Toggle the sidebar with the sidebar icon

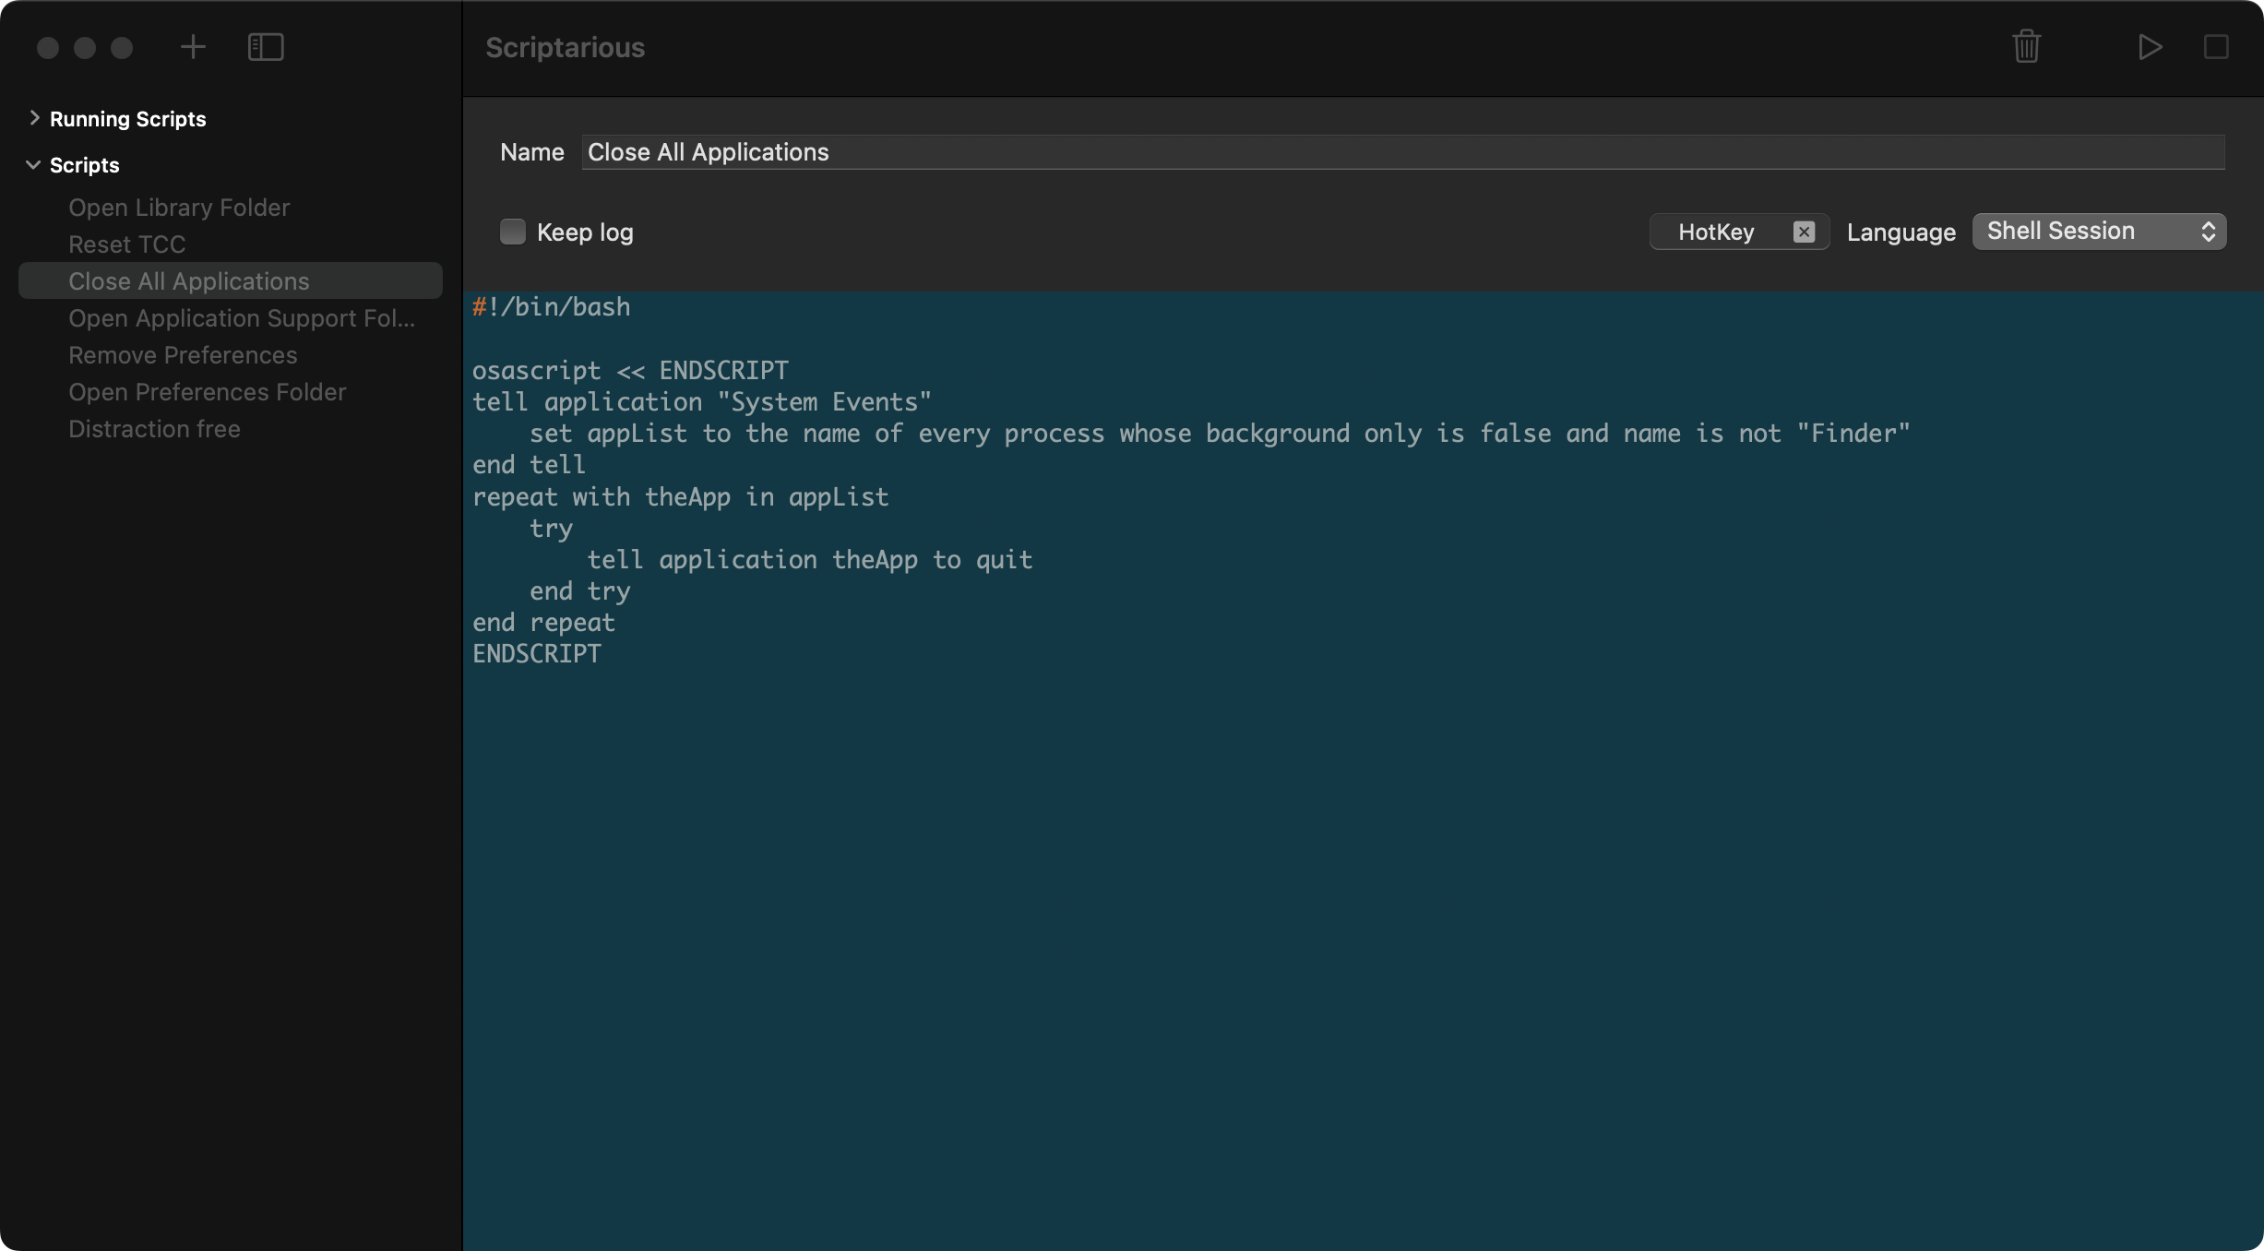tap(266, 47)
